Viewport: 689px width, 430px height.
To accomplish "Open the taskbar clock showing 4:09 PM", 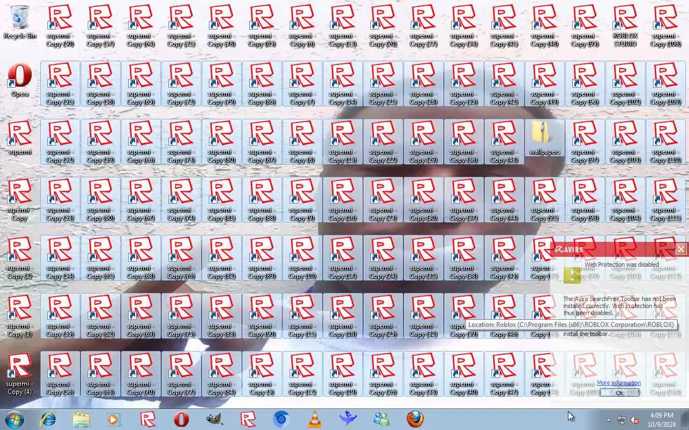I will click(662, 420).
